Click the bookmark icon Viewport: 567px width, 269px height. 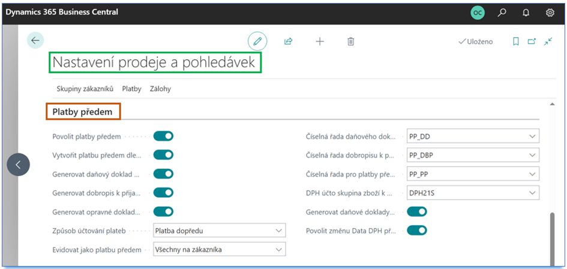click(515, 41)
